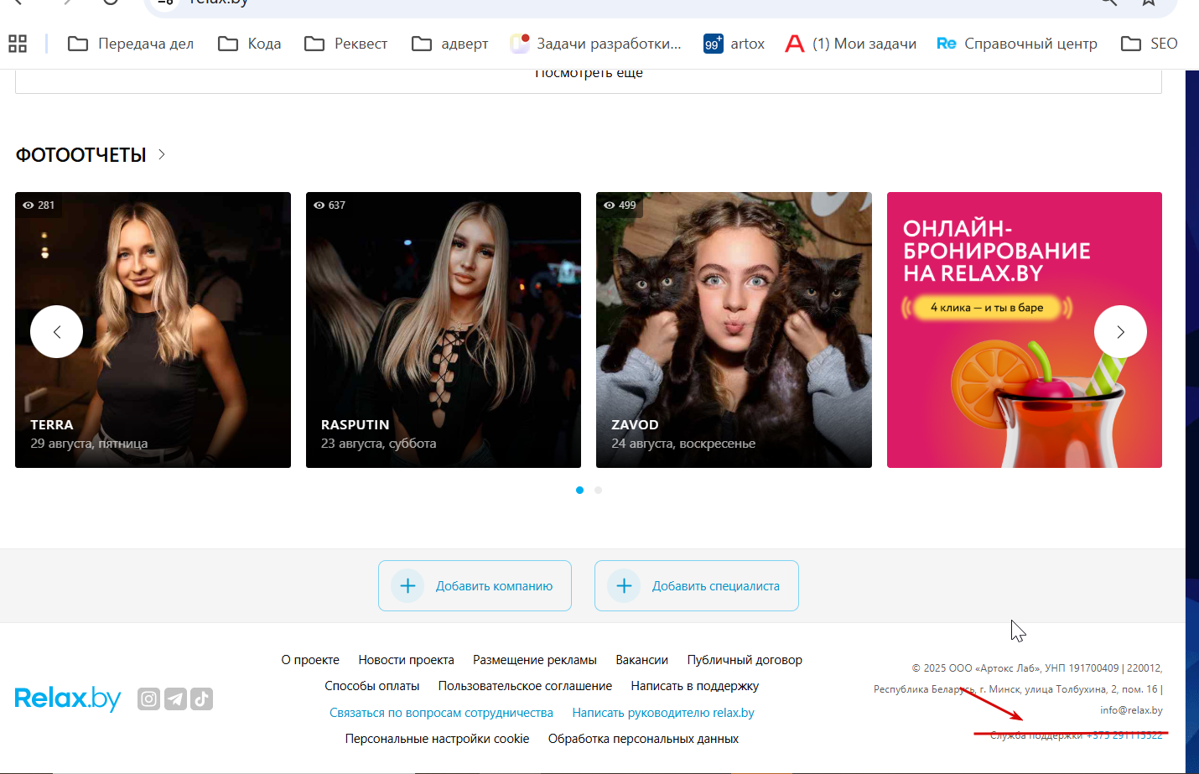This screenshot has width=1199, height=774.
Task: Open the Telegram icon in the footer
Action: 175,699
